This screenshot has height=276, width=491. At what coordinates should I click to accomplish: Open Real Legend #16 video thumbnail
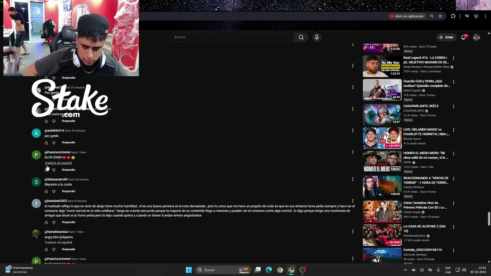coord(382,66)
